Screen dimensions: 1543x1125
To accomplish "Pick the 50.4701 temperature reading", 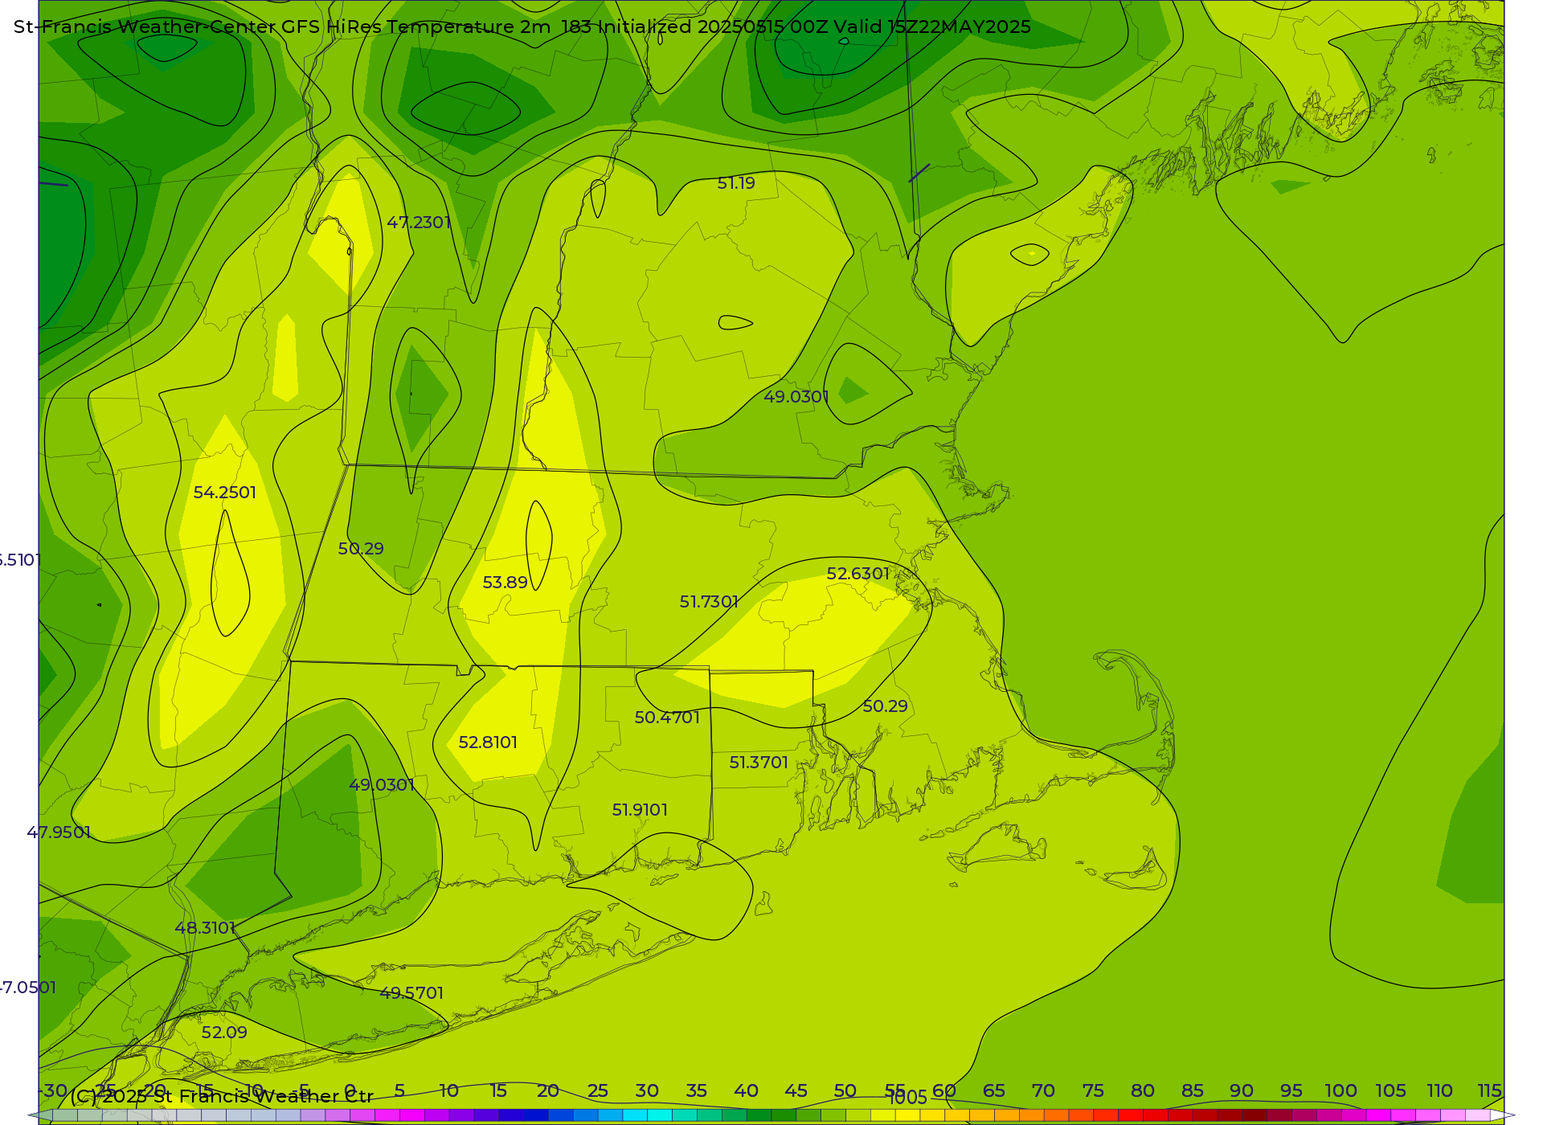I will point(667,718).
